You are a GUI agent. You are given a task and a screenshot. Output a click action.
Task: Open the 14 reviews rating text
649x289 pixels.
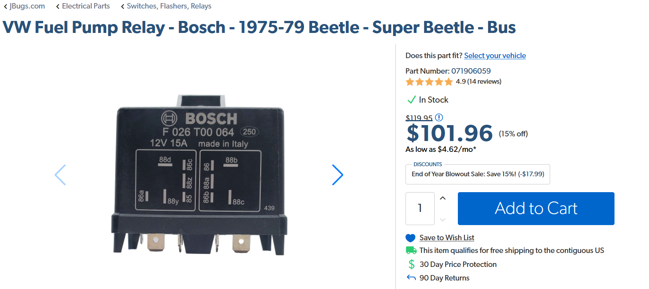(478, 81)
